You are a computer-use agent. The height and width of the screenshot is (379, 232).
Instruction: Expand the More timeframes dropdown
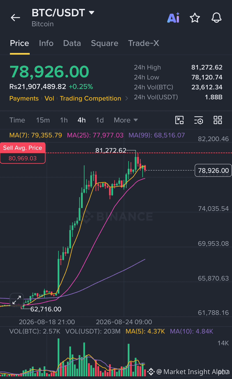(126, 120)
